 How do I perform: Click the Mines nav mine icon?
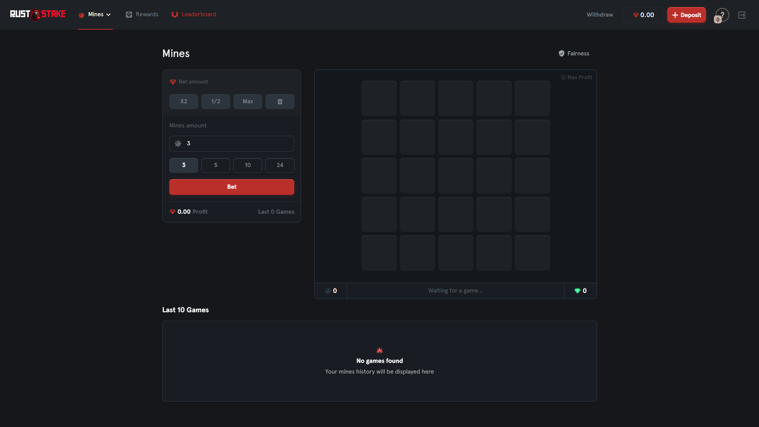[81, 15]
